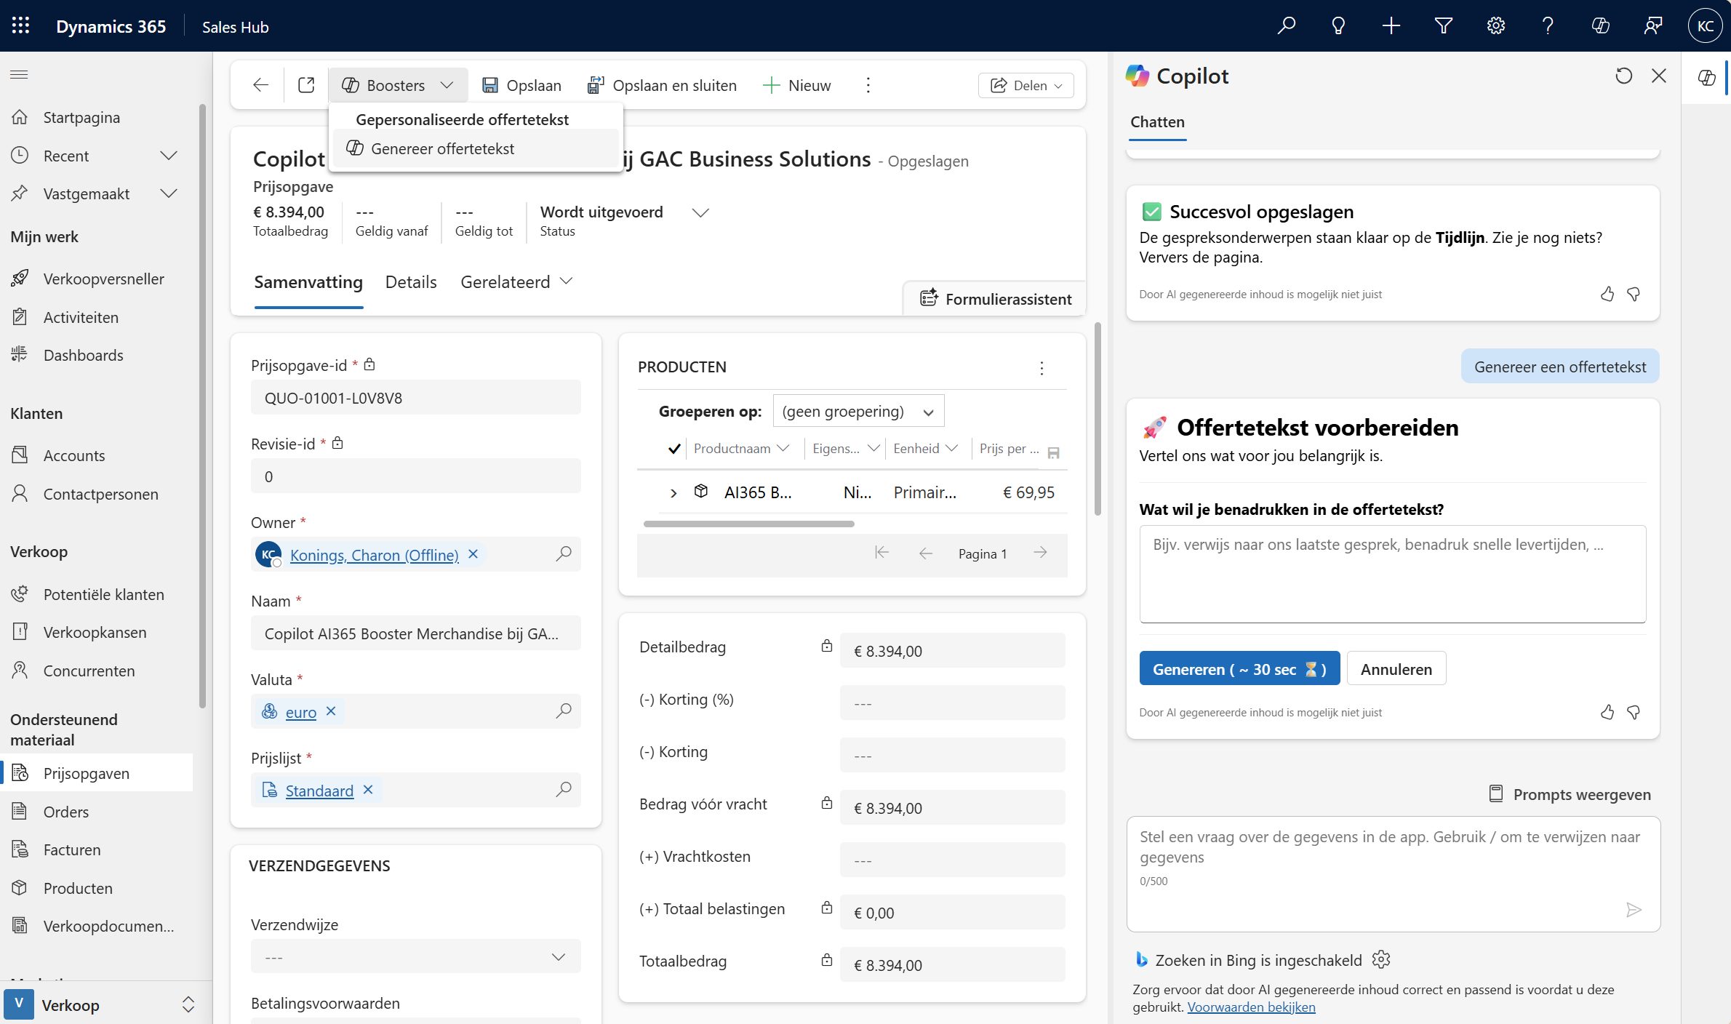The image size is (1731, 1024).
Task: Open Bing search settings gear icon
Action: coord(1381,960)
